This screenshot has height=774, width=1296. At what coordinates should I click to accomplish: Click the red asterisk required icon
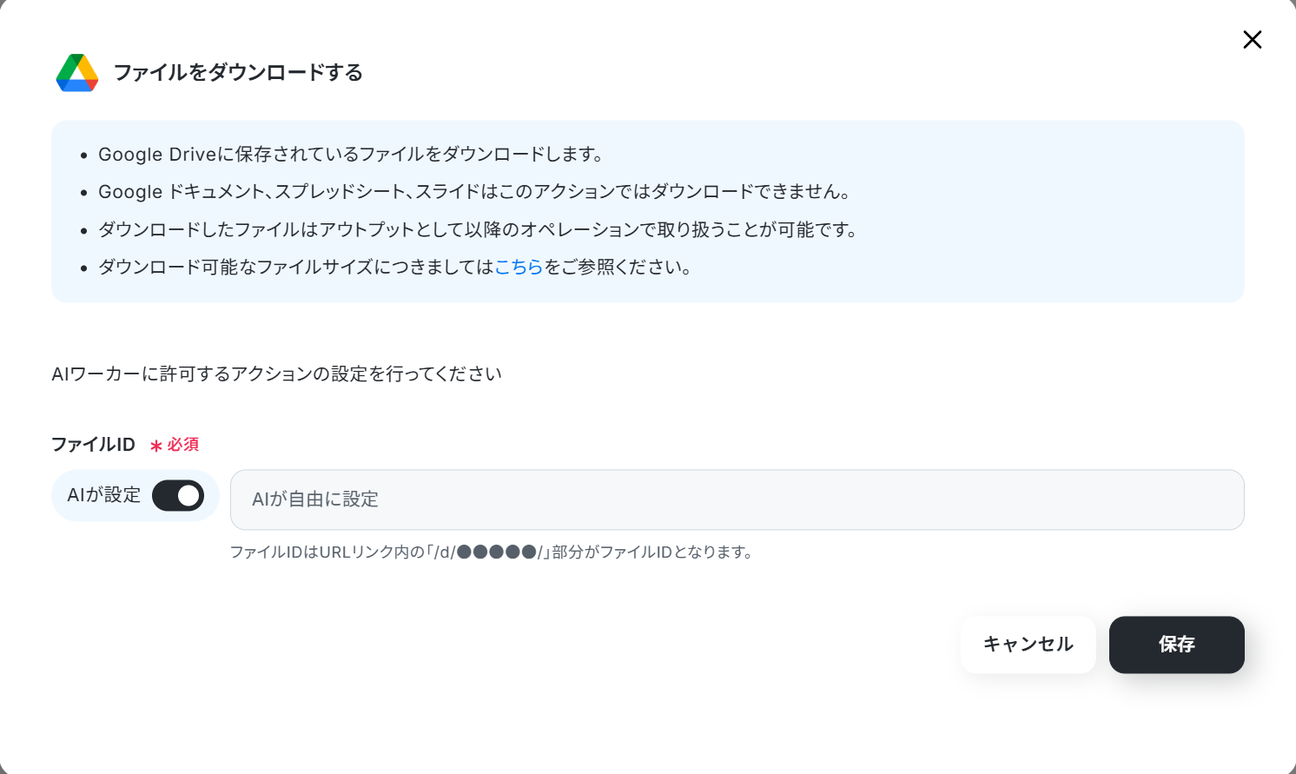pos(156,446)
